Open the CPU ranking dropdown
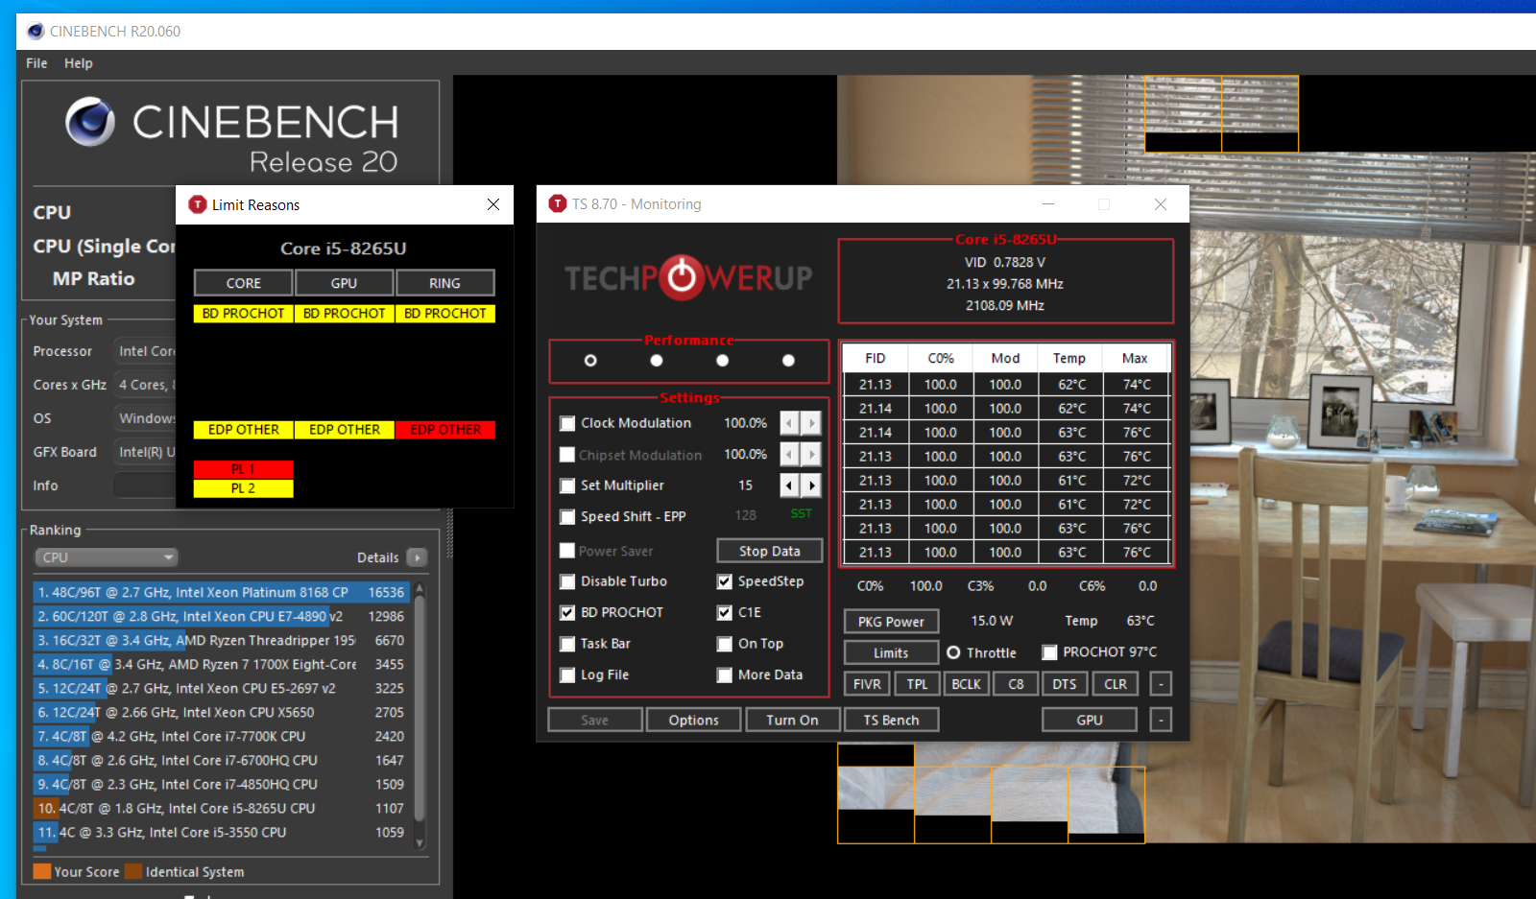This screenshot has height=899, width=1536. click(107, 557)
